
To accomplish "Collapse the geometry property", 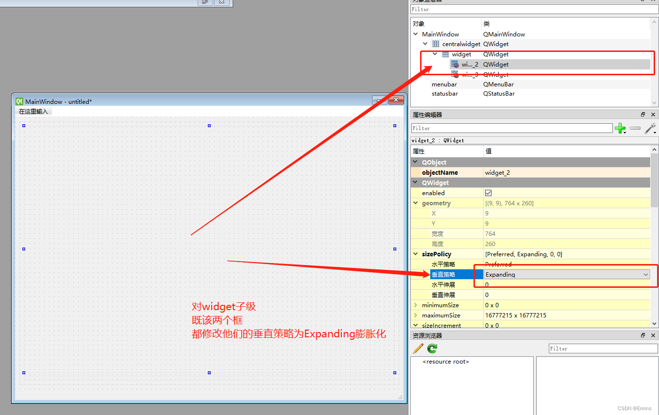I will 416,203.
